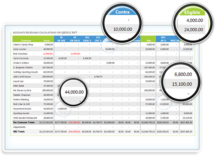The width and height of the screenshot is (216, 156).
Task: Click the 90 AR AGE column header
Action: (61, 39)
